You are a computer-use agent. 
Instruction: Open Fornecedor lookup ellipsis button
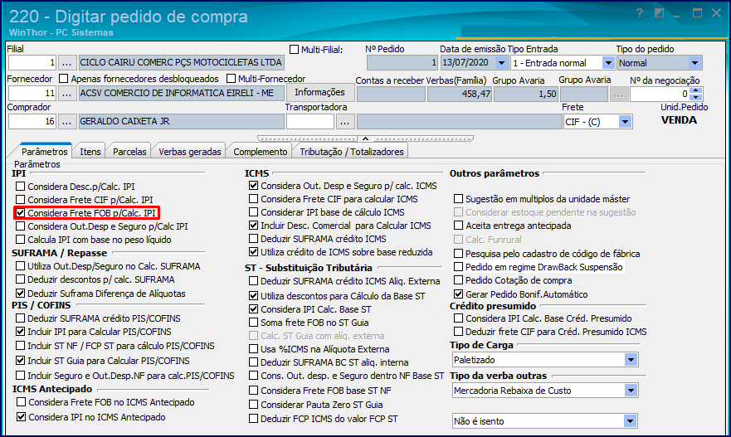(66, 93)
